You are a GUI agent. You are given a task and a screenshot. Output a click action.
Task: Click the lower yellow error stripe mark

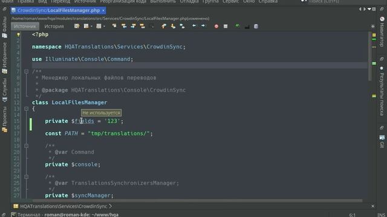click(374, 96)
